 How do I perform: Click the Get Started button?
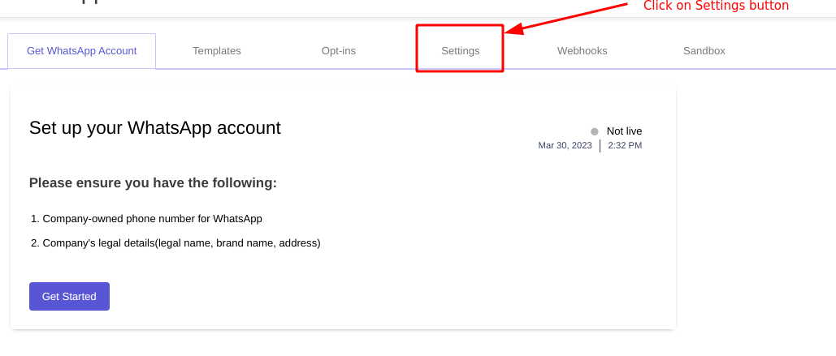click(69, 297)
